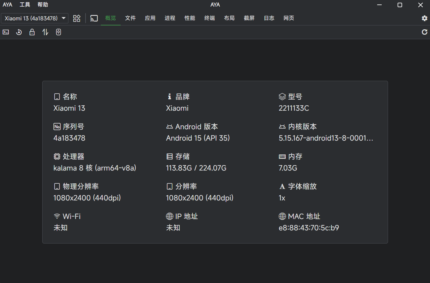Switch to the 终端 tab
This screenshot has height=283, width=430.
coord(209,18)
